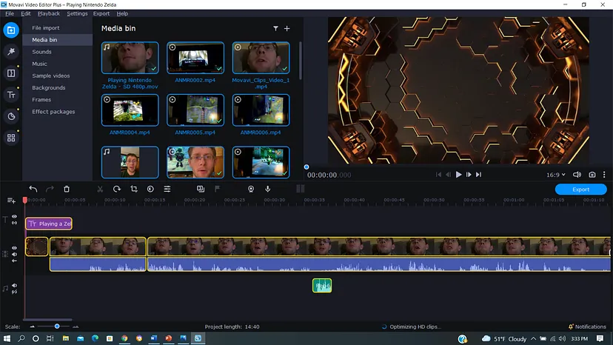The width and height of the screenshot is (613, 345).
Task: Skip to the next clip
Action: [478, 175]
